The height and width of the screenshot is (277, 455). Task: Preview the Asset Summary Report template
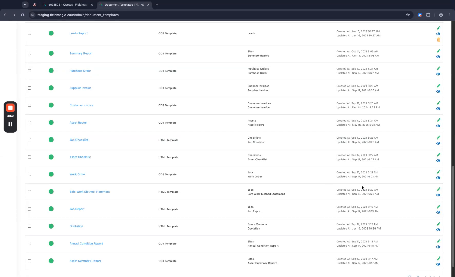tap(438, 264)
